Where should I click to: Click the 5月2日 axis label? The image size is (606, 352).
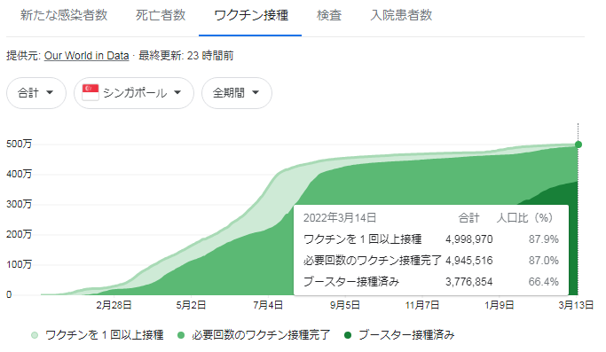click(x=191, y=305)
